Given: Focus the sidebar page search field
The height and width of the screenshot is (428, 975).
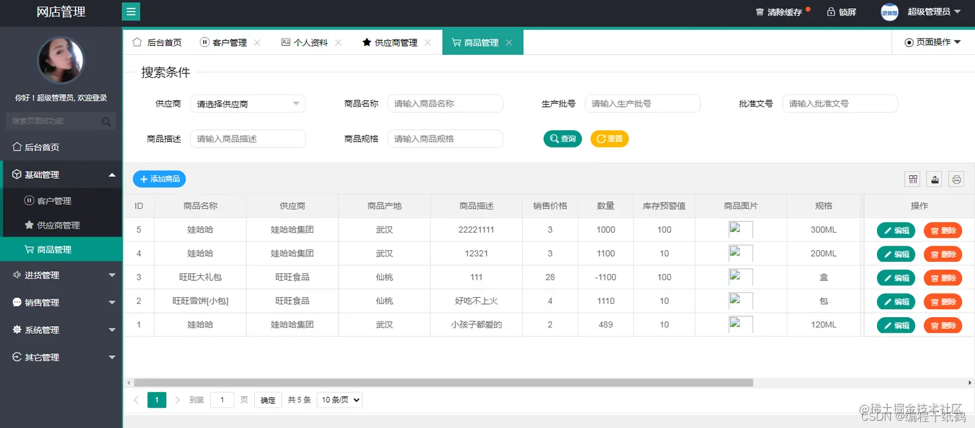Looking at the screenshot, I should coord(61,121).
